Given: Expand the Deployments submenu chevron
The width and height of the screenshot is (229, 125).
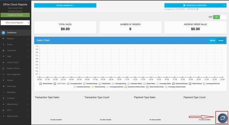Looking at the screenshot, I should pyautogui.click(x=28, y=116).
